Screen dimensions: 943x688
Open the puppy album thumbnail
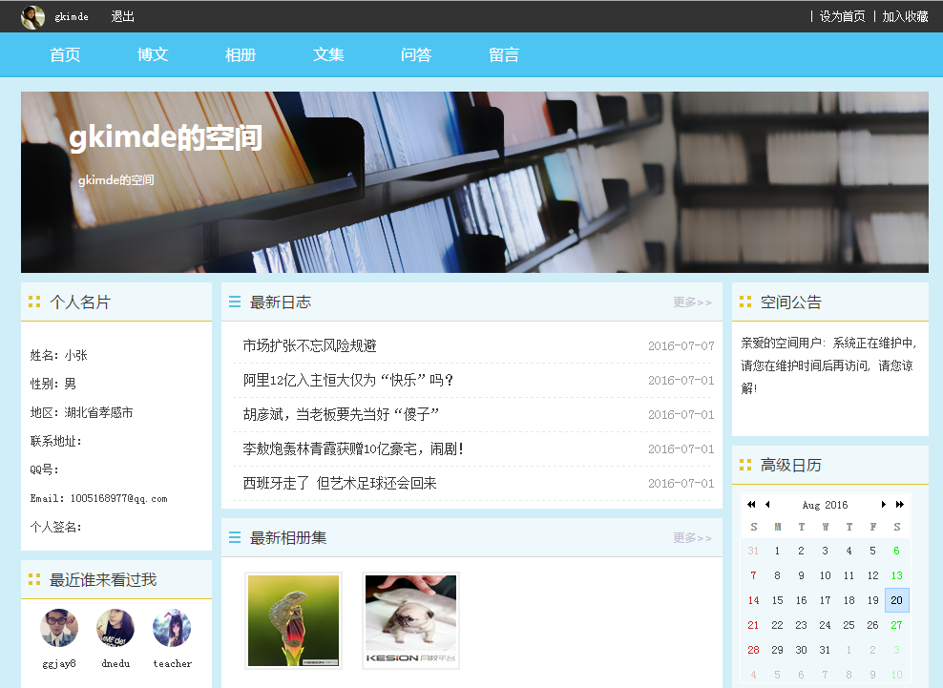click(410, 620)
